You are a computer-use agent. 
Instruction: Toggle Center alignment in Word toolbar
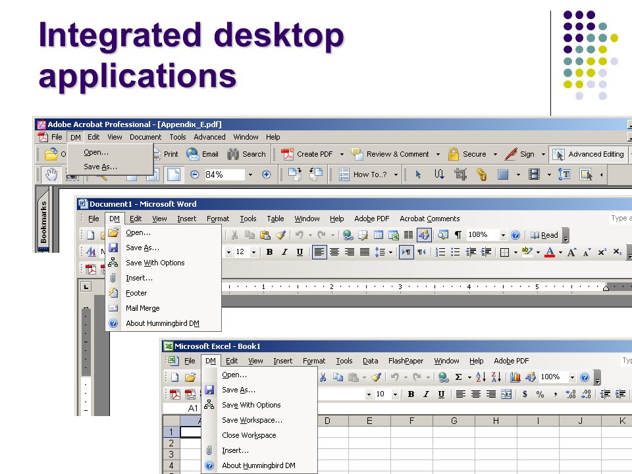[x=334, y=252]
